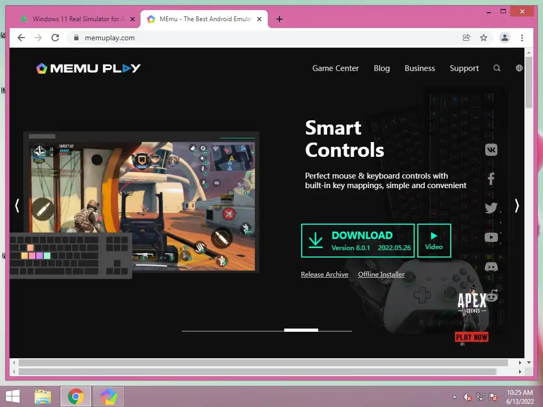Open the Facebook social link
The height and width of the screenshot is (407, 543).
click(x=491, y=179)
